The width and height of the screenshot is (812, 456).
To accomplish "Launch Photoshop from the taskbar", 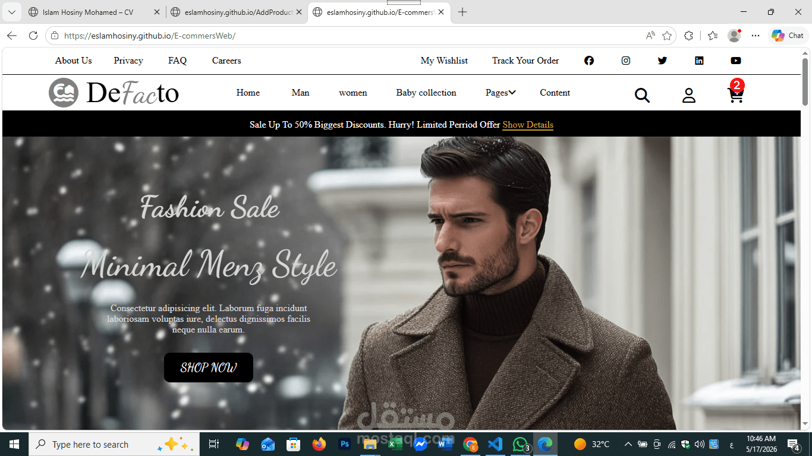I will pyautogui.click(x=344, y=444).
